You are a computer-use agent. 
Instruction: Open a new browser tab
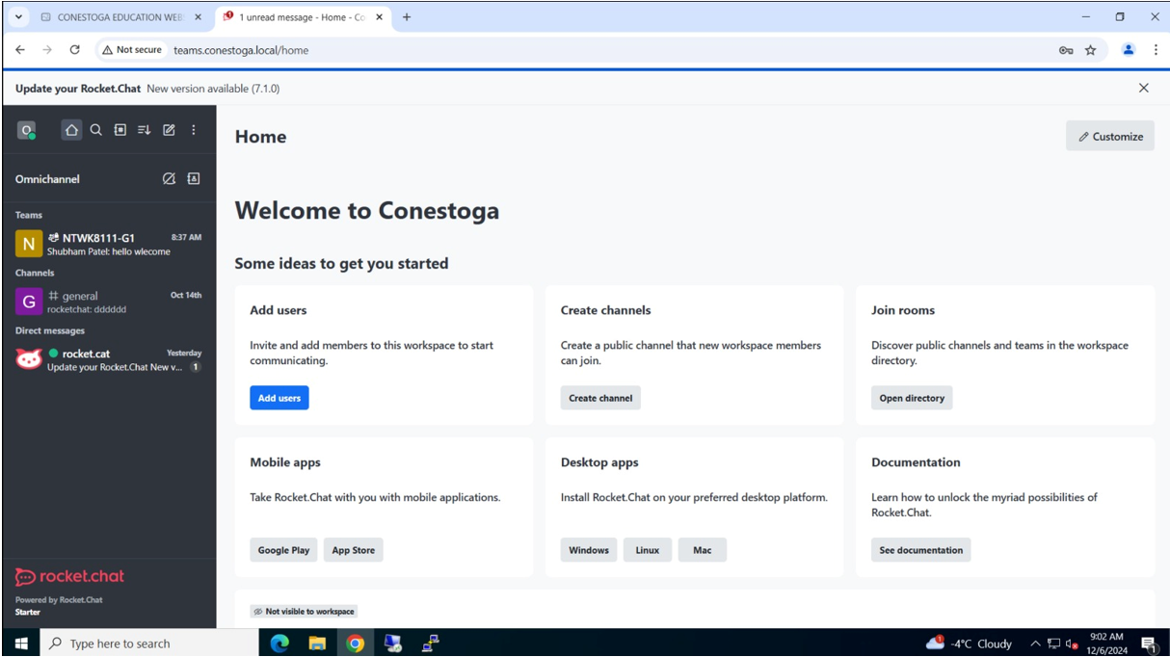click(407, 17)
